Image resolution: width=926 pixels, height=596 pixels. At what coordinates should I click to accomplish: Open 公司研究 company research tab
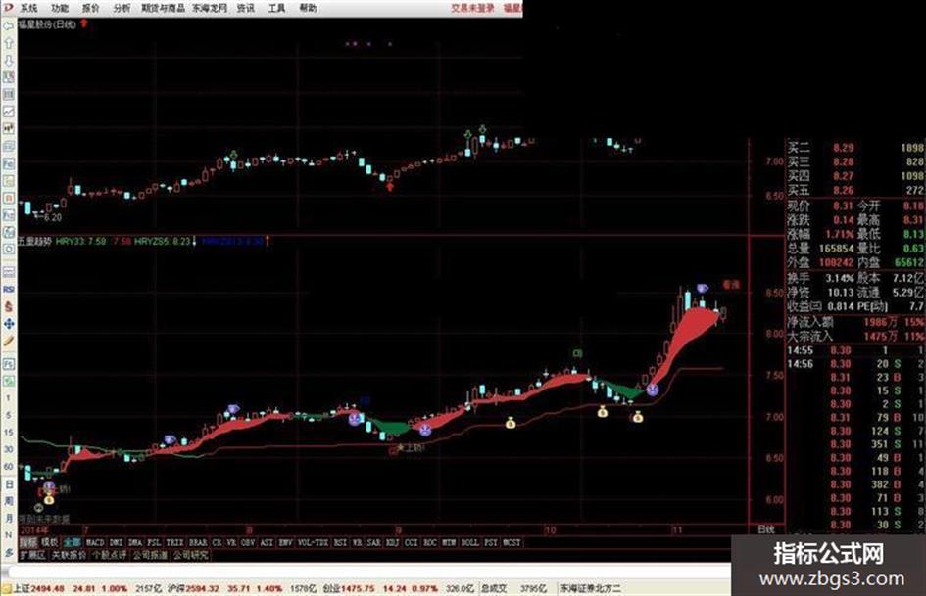click(191, 555)
